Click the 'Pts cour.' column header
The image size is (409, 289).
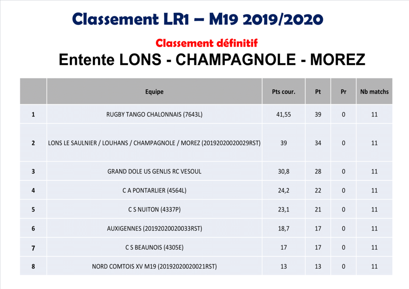coord(283,92)
